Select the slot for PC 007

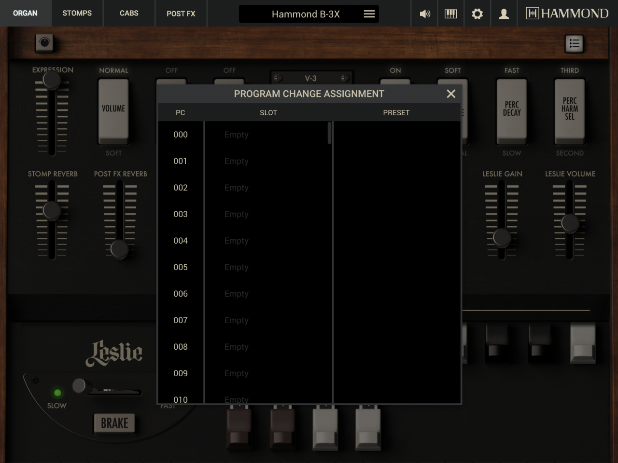268,320
